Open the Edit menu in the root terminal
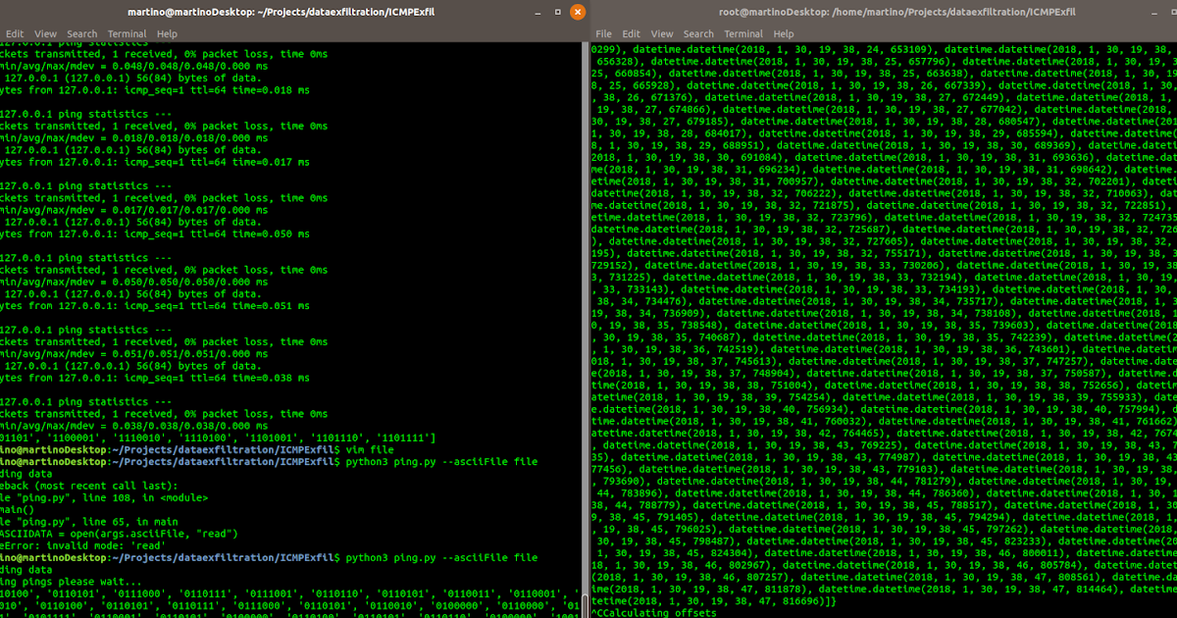The width and height of the screenshot is (1177, 618). pyautogui.click(x=631, y=32)
